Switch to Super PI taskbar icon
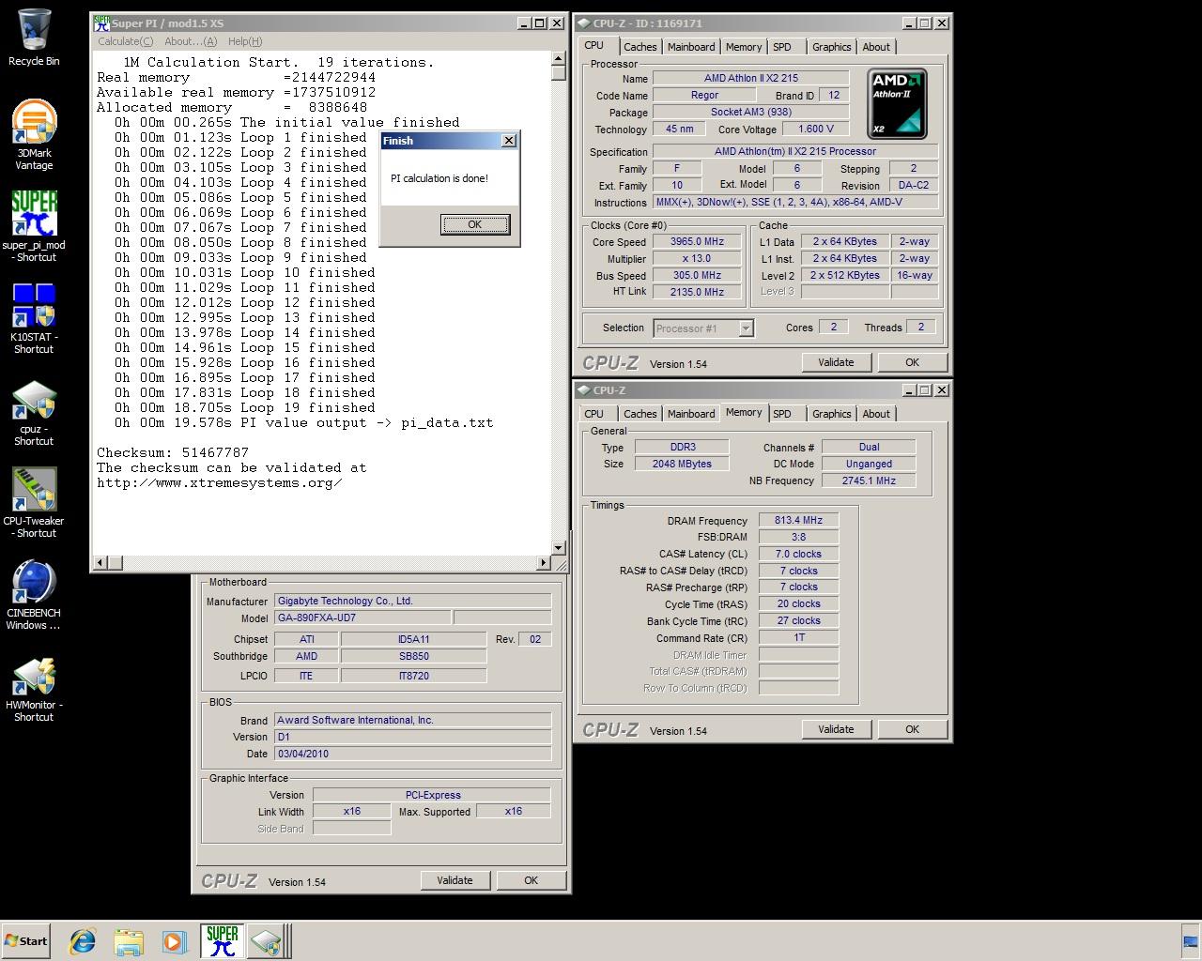Image resolution: width=1202 pixels, height=961 pixels. 222,941
